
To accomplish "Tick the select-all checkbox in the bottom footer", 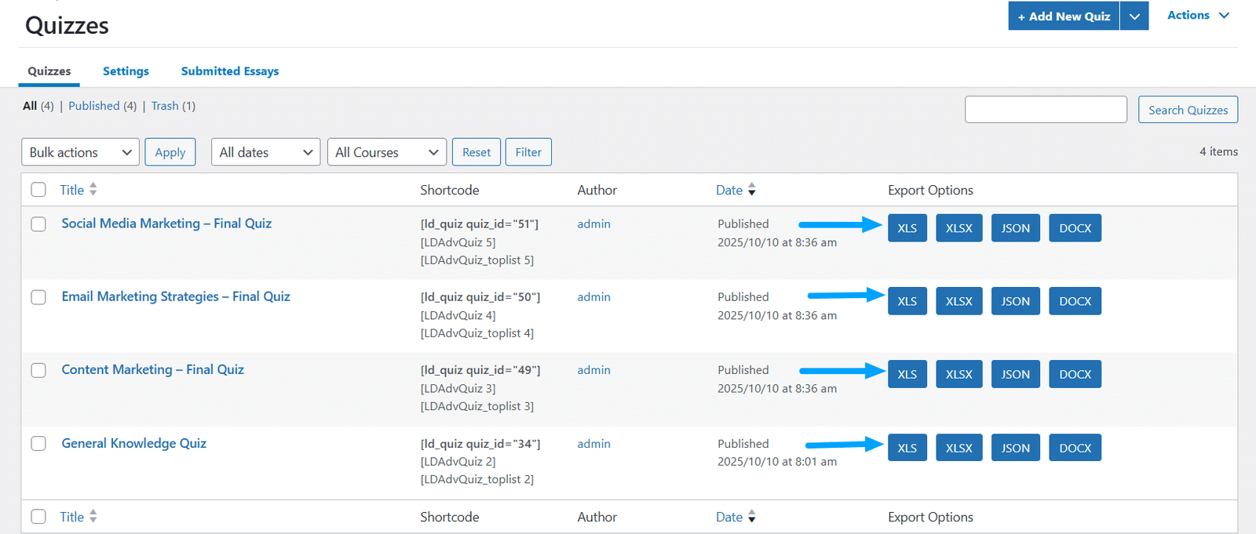I will pyautogui.click(x=38, y=517).
